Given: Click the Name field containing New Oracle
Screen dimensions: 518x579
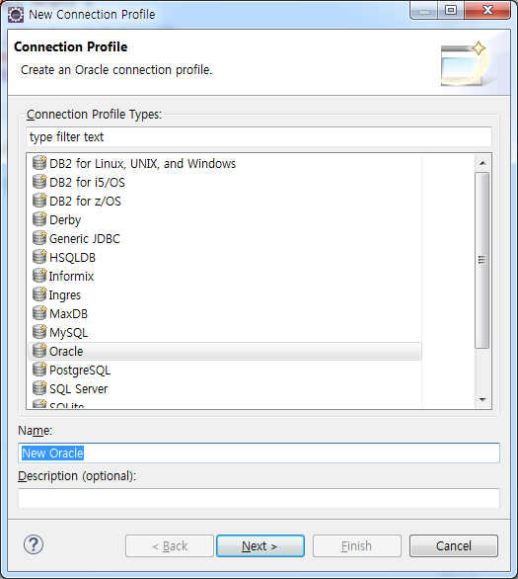Looking at the screenshot, I should click(x=259, y=454).
